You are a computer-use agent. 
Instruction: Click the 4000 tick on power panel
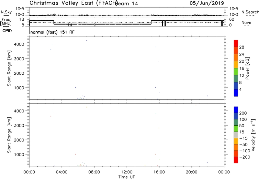click(19, 44)
